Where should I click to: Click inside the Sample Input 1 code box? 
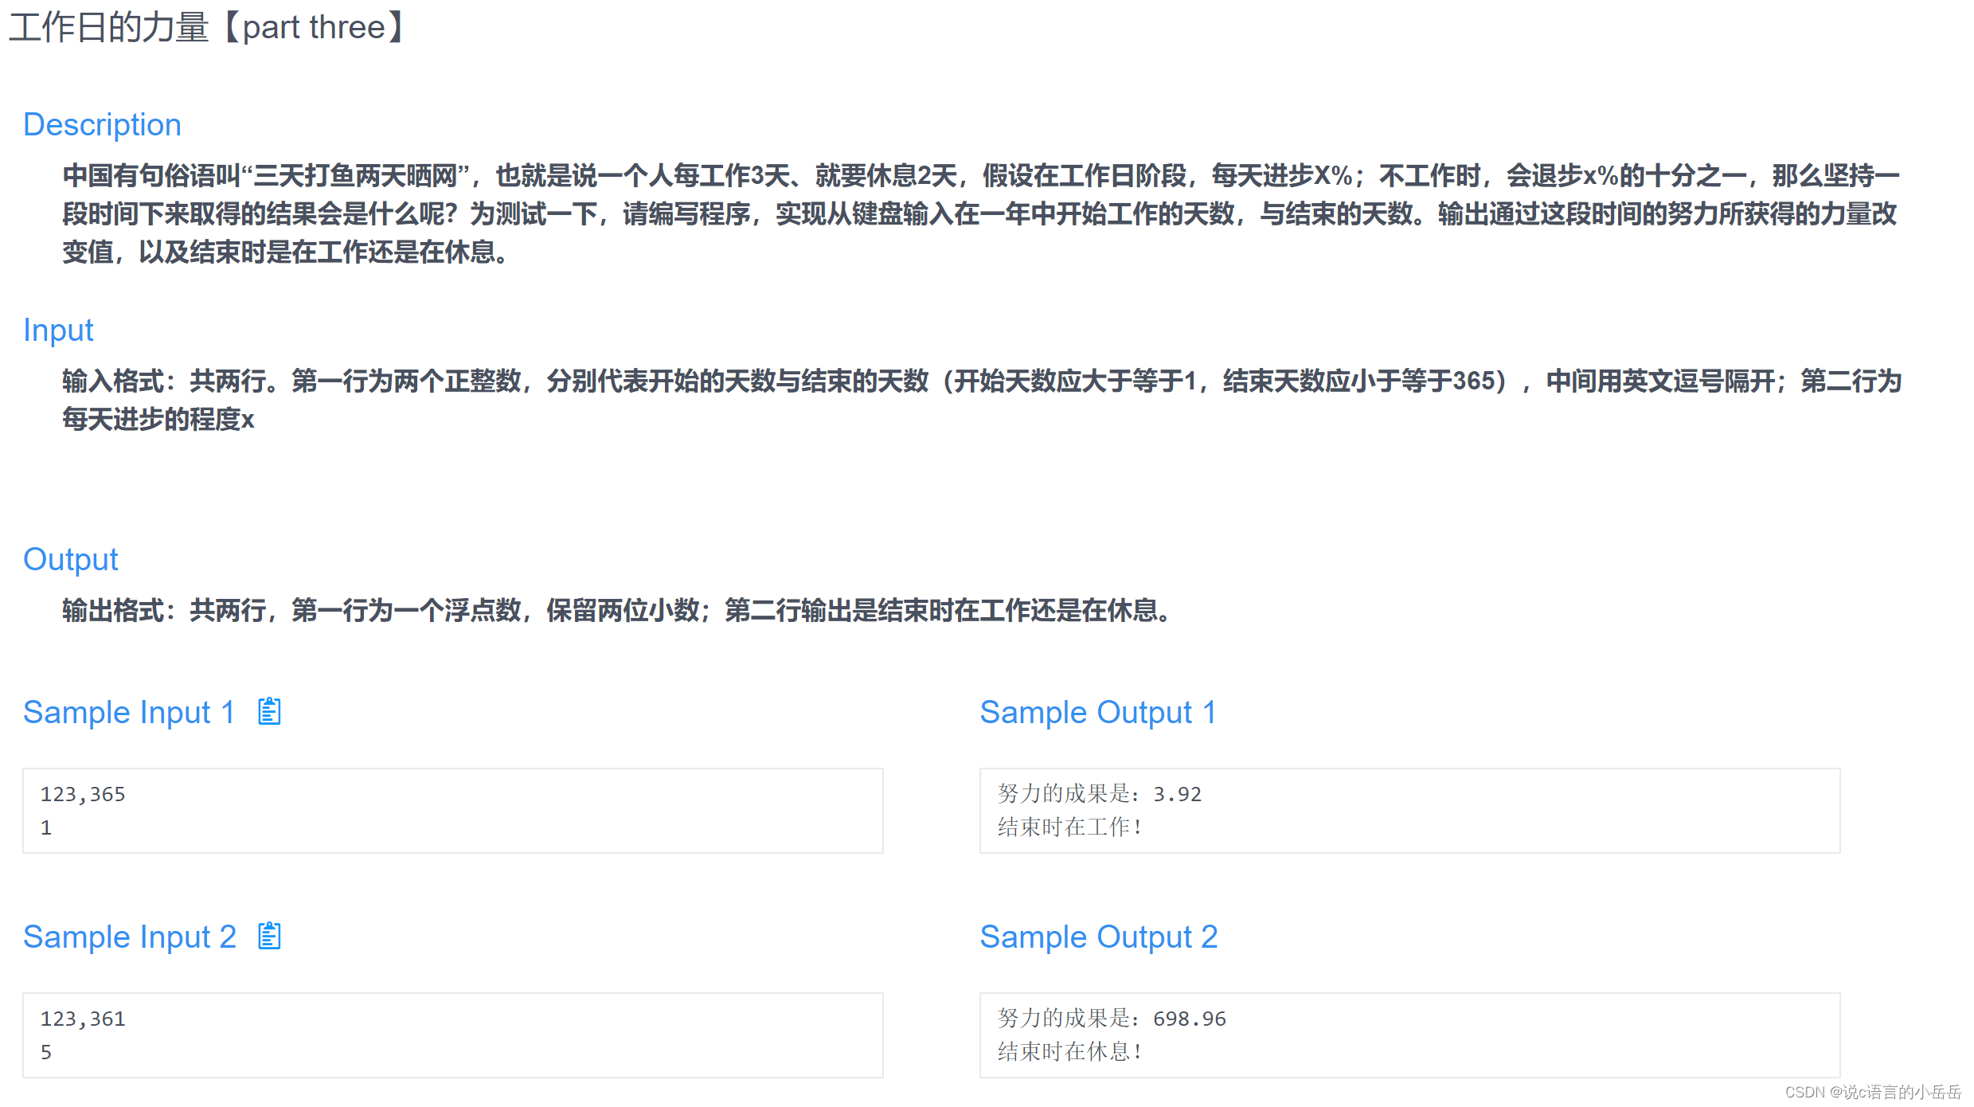(x=452, y=811)
